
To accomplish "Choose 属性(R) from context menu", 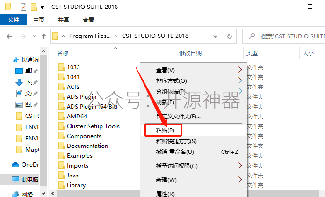I will click(194, 194).
